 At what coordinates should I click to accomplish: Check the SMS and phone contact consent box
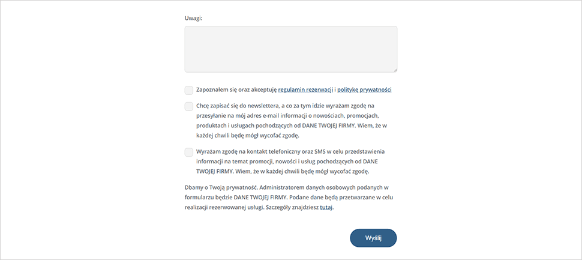pos(189,153)
